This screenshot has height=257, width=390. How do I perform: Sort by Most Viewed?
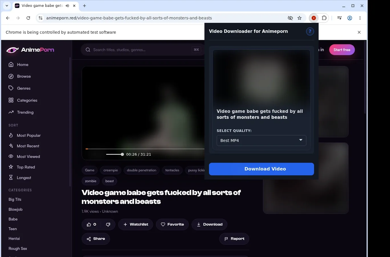(24, 156)
